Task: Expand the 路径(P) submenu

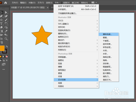Action: coord(76,40)
